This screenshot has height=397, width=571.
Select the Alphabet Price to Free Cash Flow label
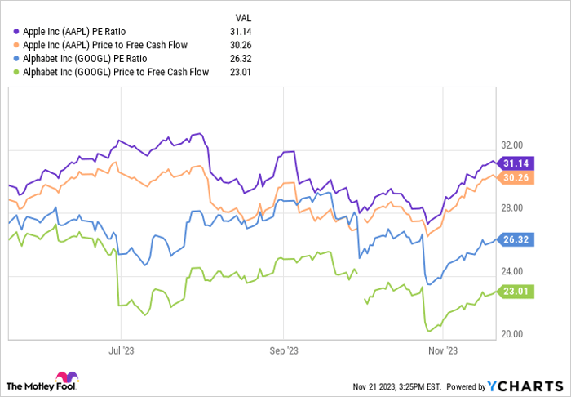116,72
